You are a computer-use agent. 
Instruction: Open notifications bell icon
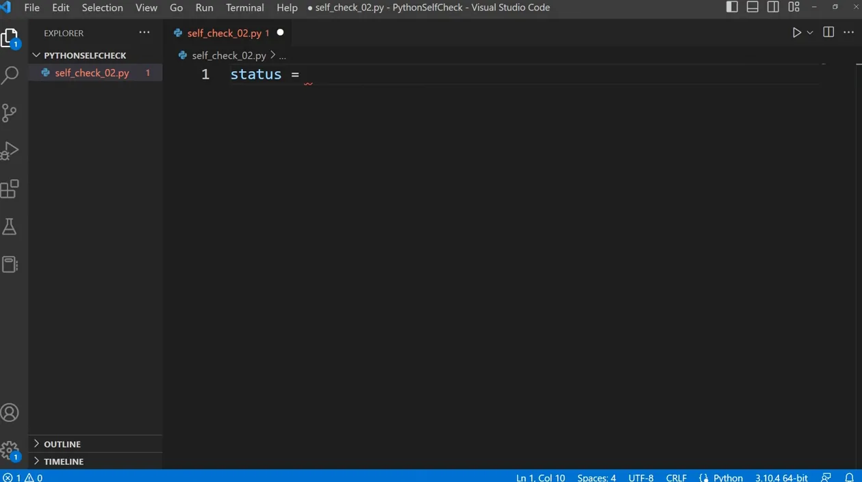click(x=849, y=477)
